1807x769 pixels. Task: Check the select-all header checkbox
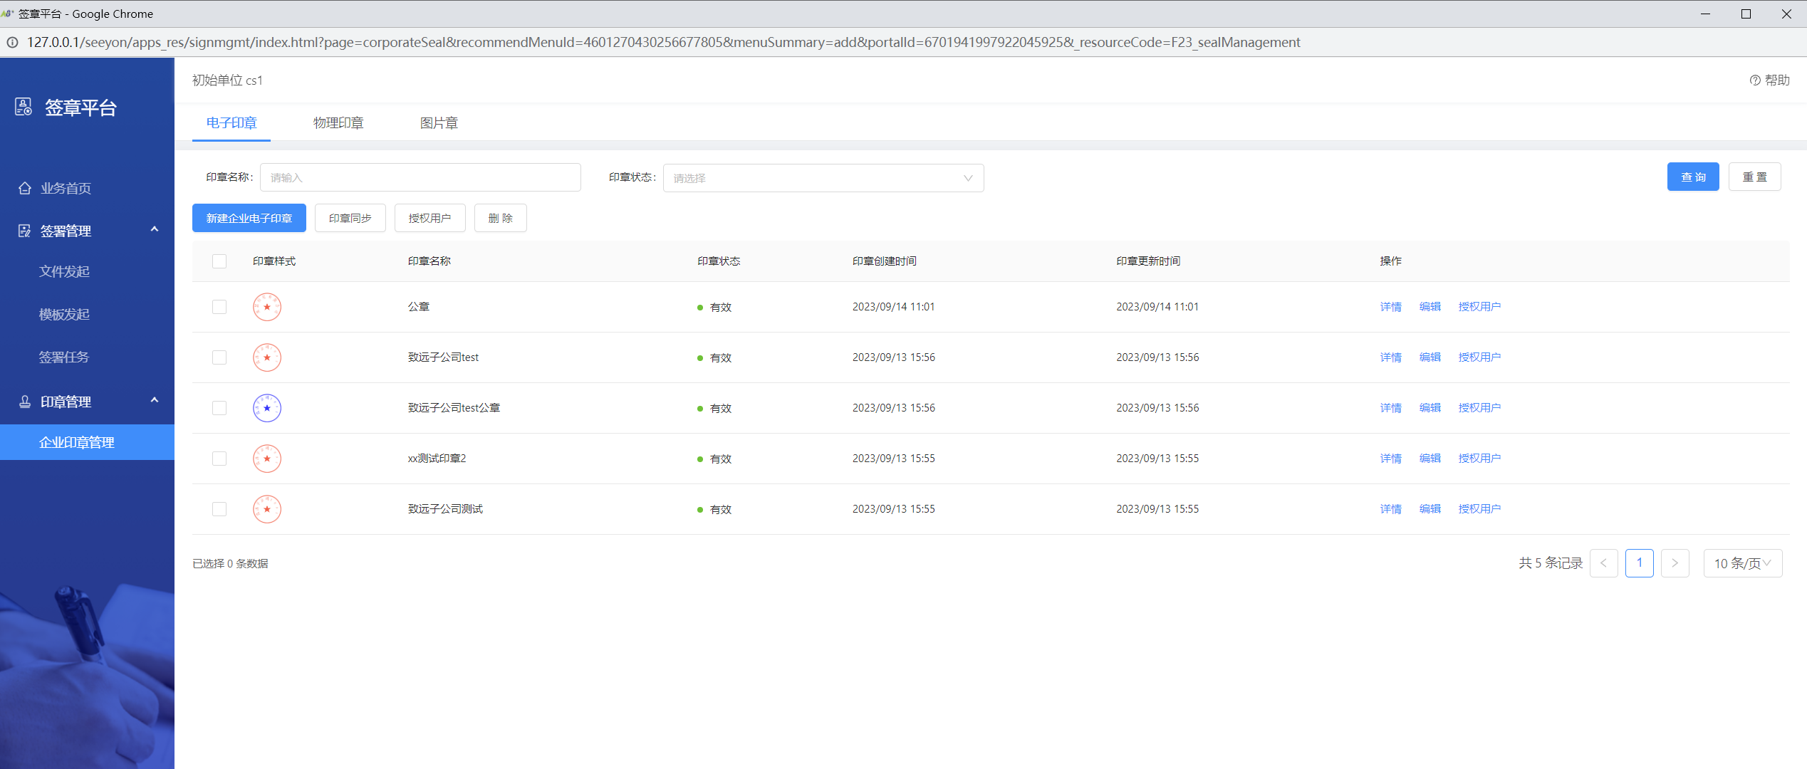(219, 261)
